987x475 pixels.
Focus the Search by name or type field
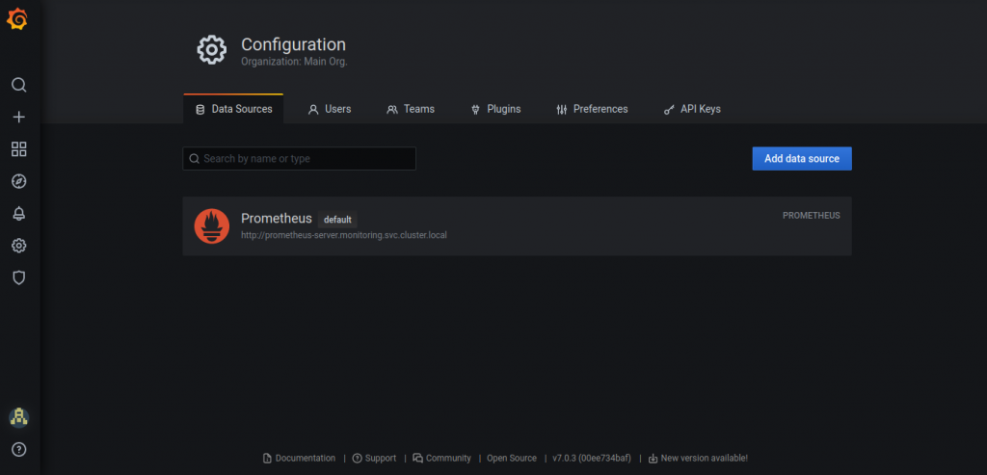(x=299, y=159)
